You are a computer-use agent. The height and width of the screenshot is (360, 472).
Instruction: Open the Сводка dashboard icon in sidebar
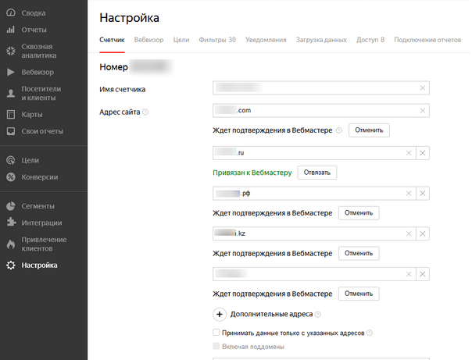point(10,13)
